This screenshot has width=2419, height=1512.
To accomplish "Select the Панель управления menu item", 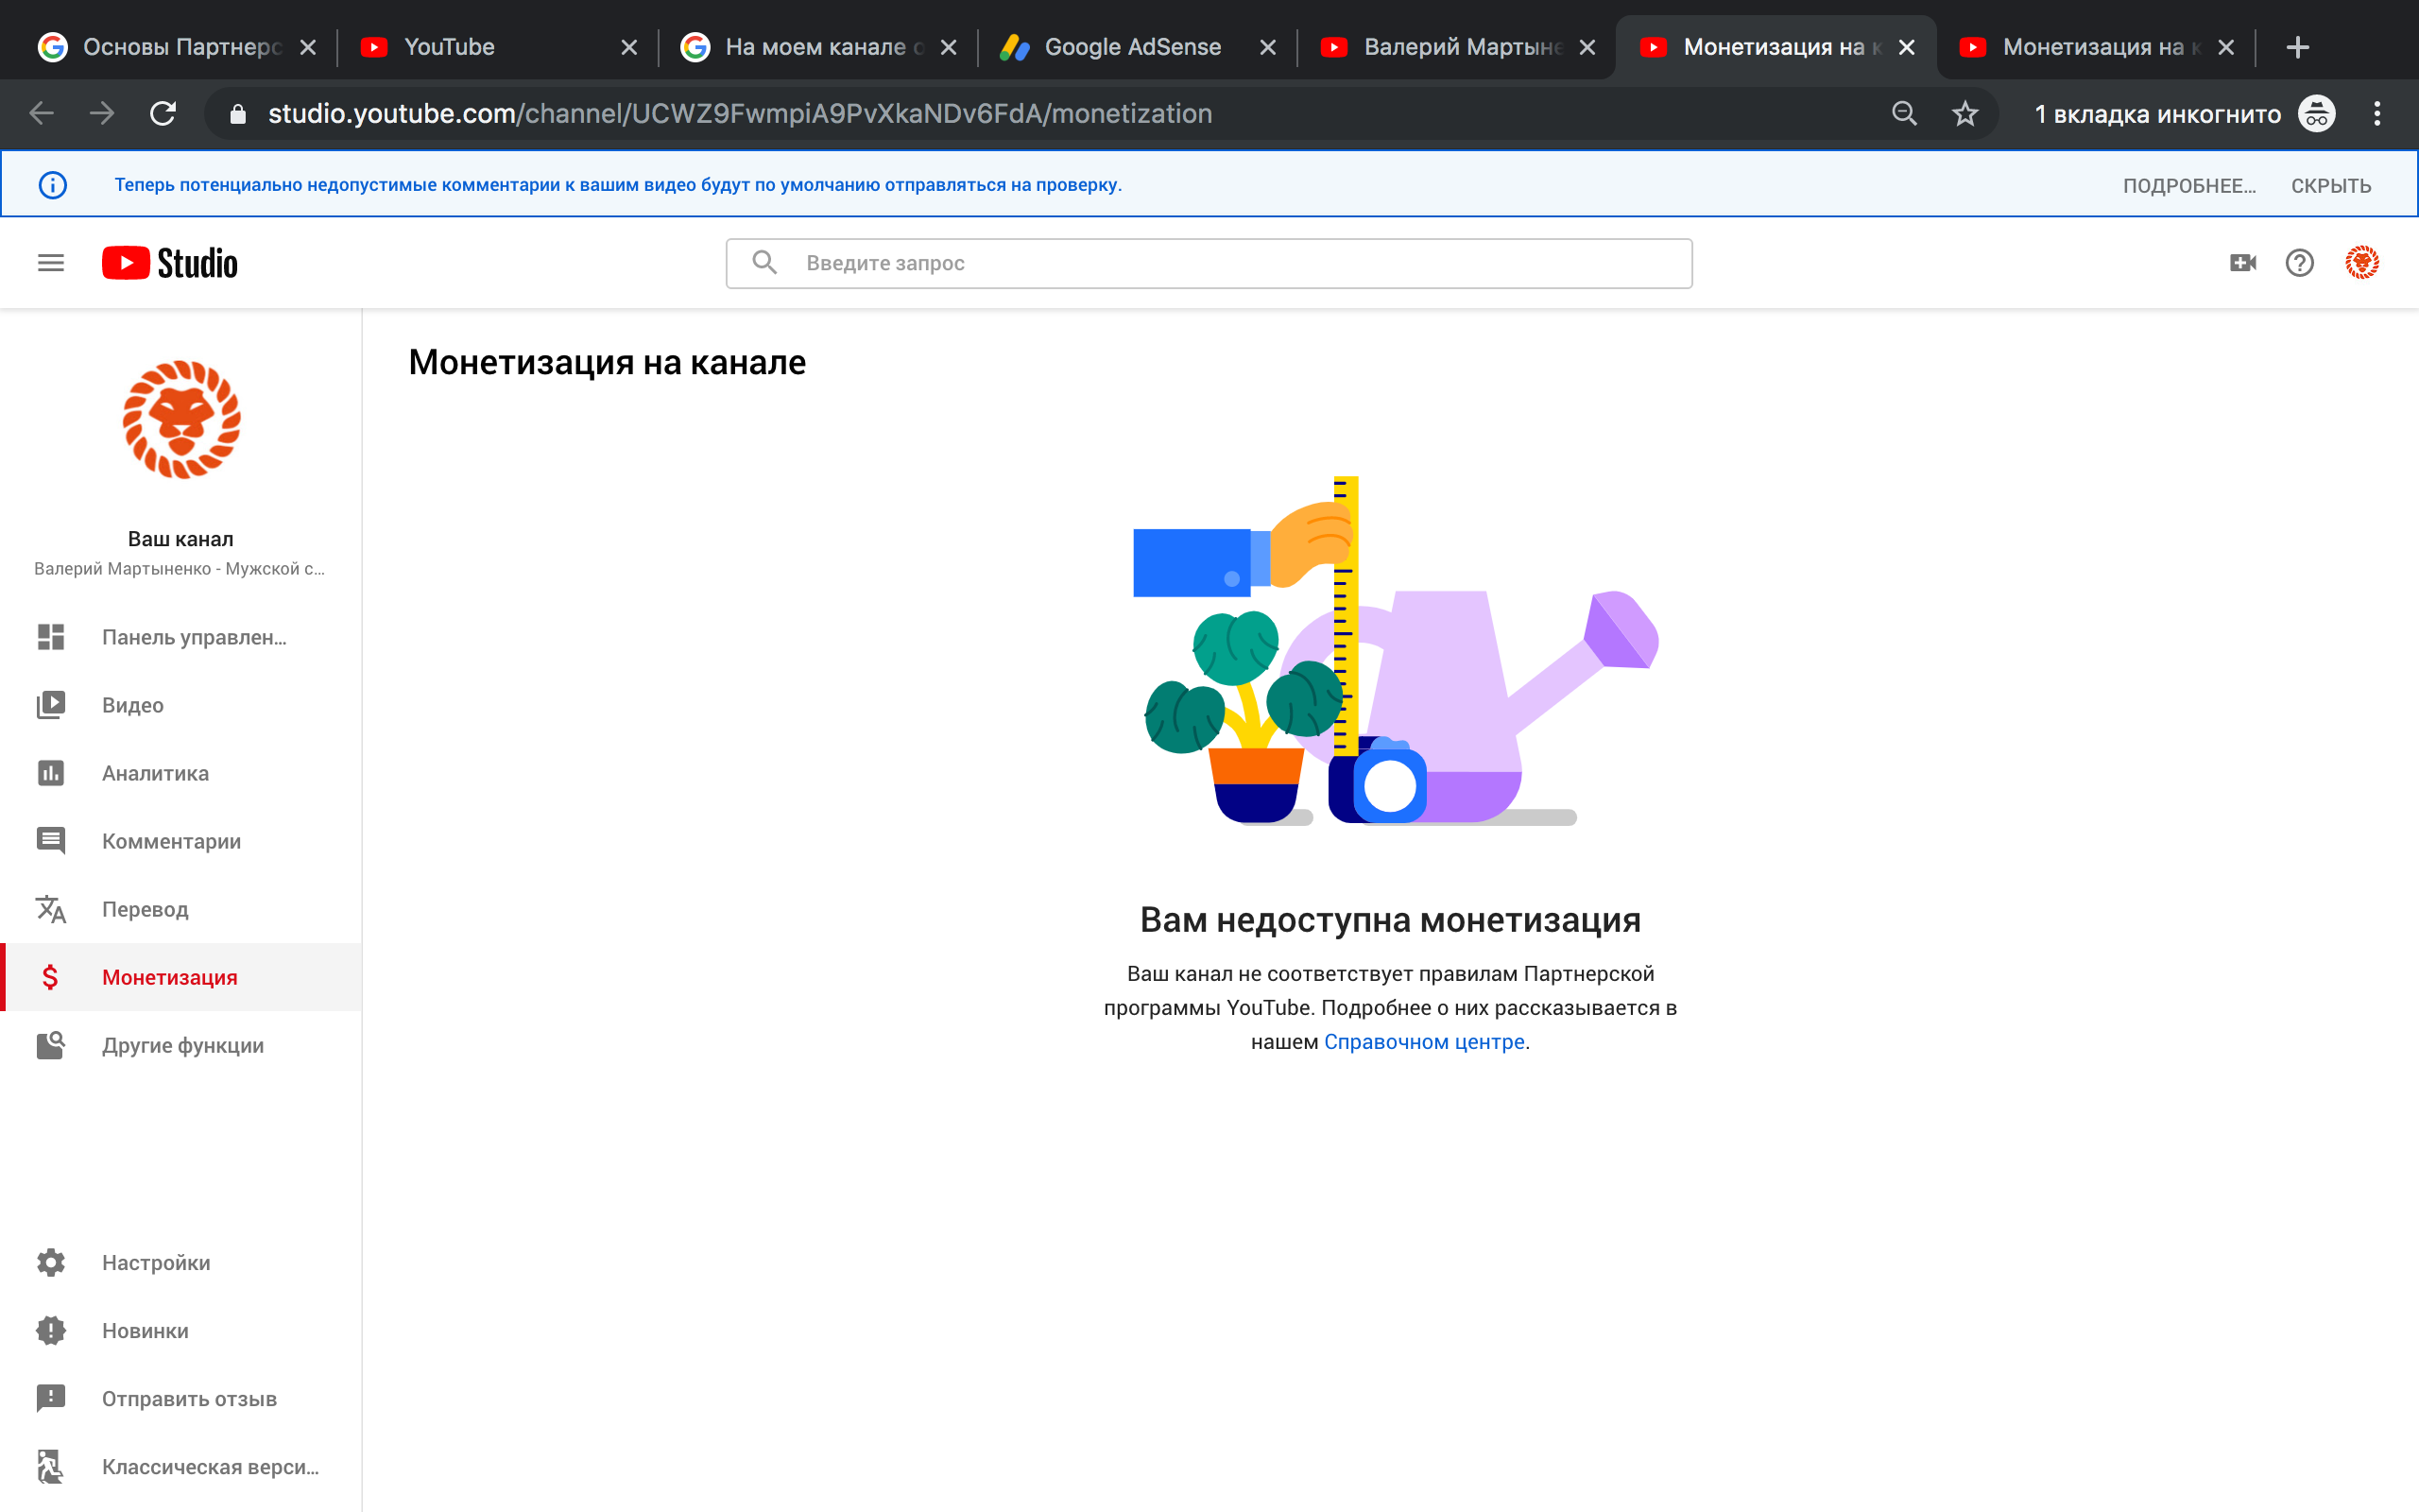I will coord(180,637).
